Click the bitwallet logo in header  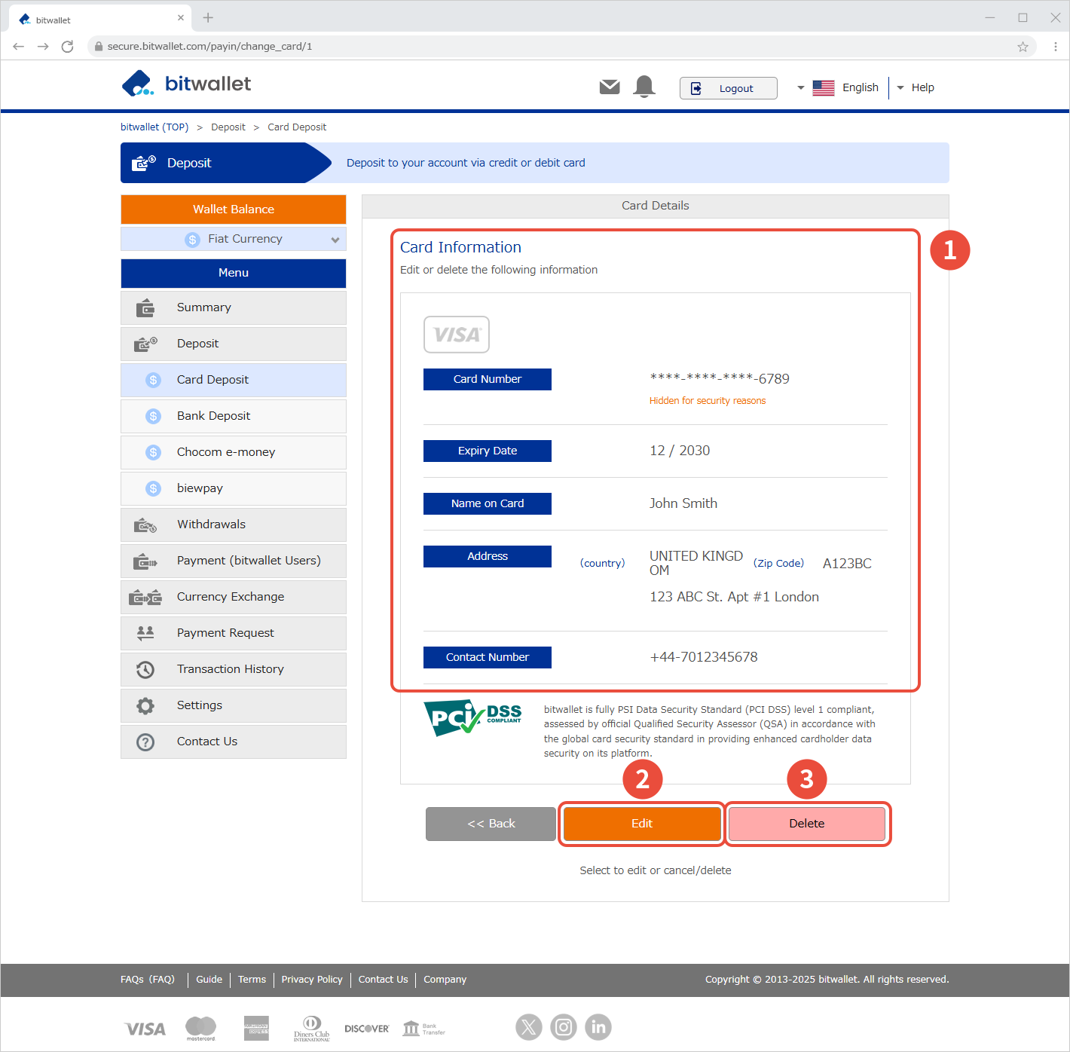coord(186,84)
